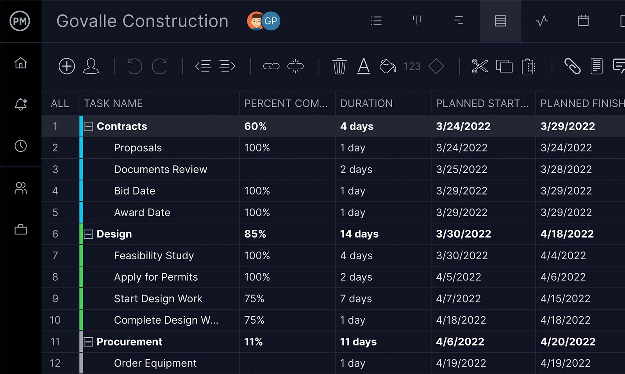The image size is (625, 374).
Task: Collapse the Design task group
Action: coord(89,234)
